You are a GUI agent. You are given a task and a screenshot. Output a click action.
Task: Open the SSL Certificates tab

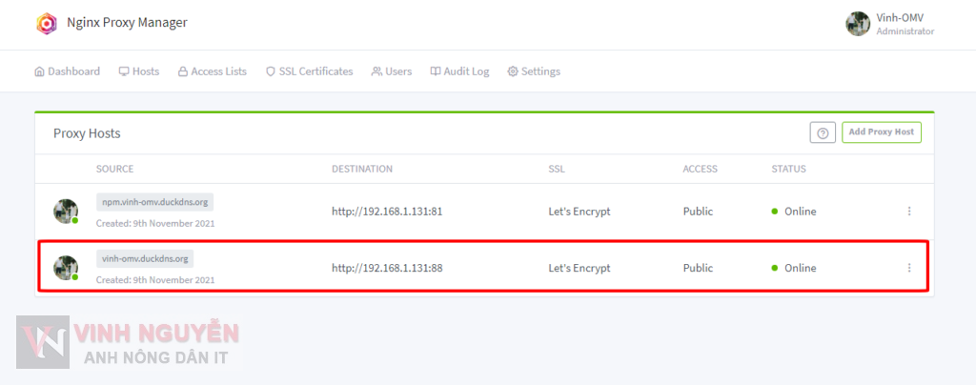click(x=310, y=71)
